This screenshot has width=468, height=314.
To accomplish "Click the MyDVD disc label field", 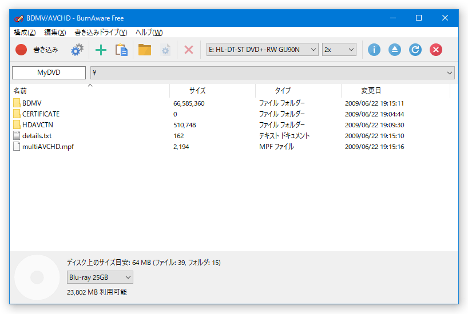I will coord(49,73).
